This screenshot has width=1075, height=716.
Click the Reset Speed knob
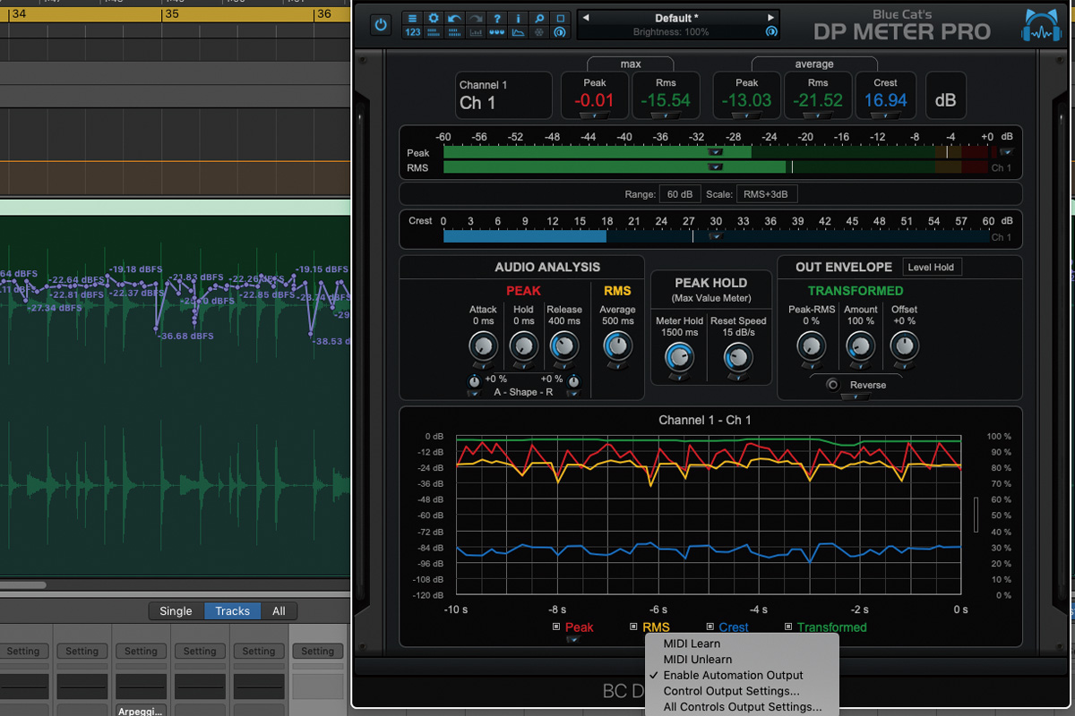pyautogui.click(x=738, y=358)
